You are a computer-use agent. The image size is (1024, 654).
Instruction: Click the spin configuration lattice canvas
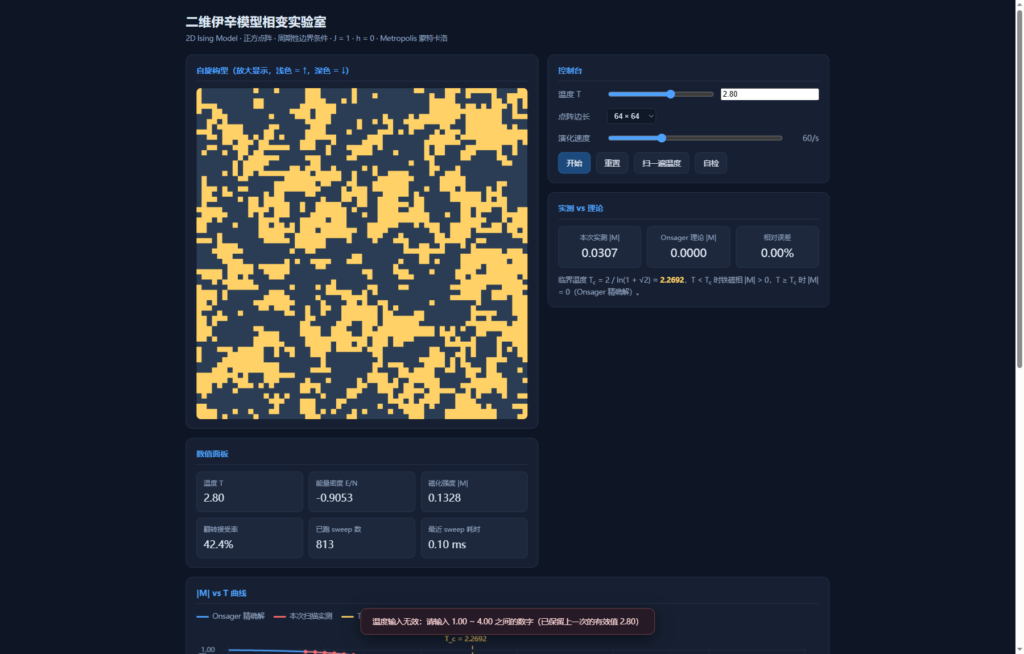tap(362, 254)
